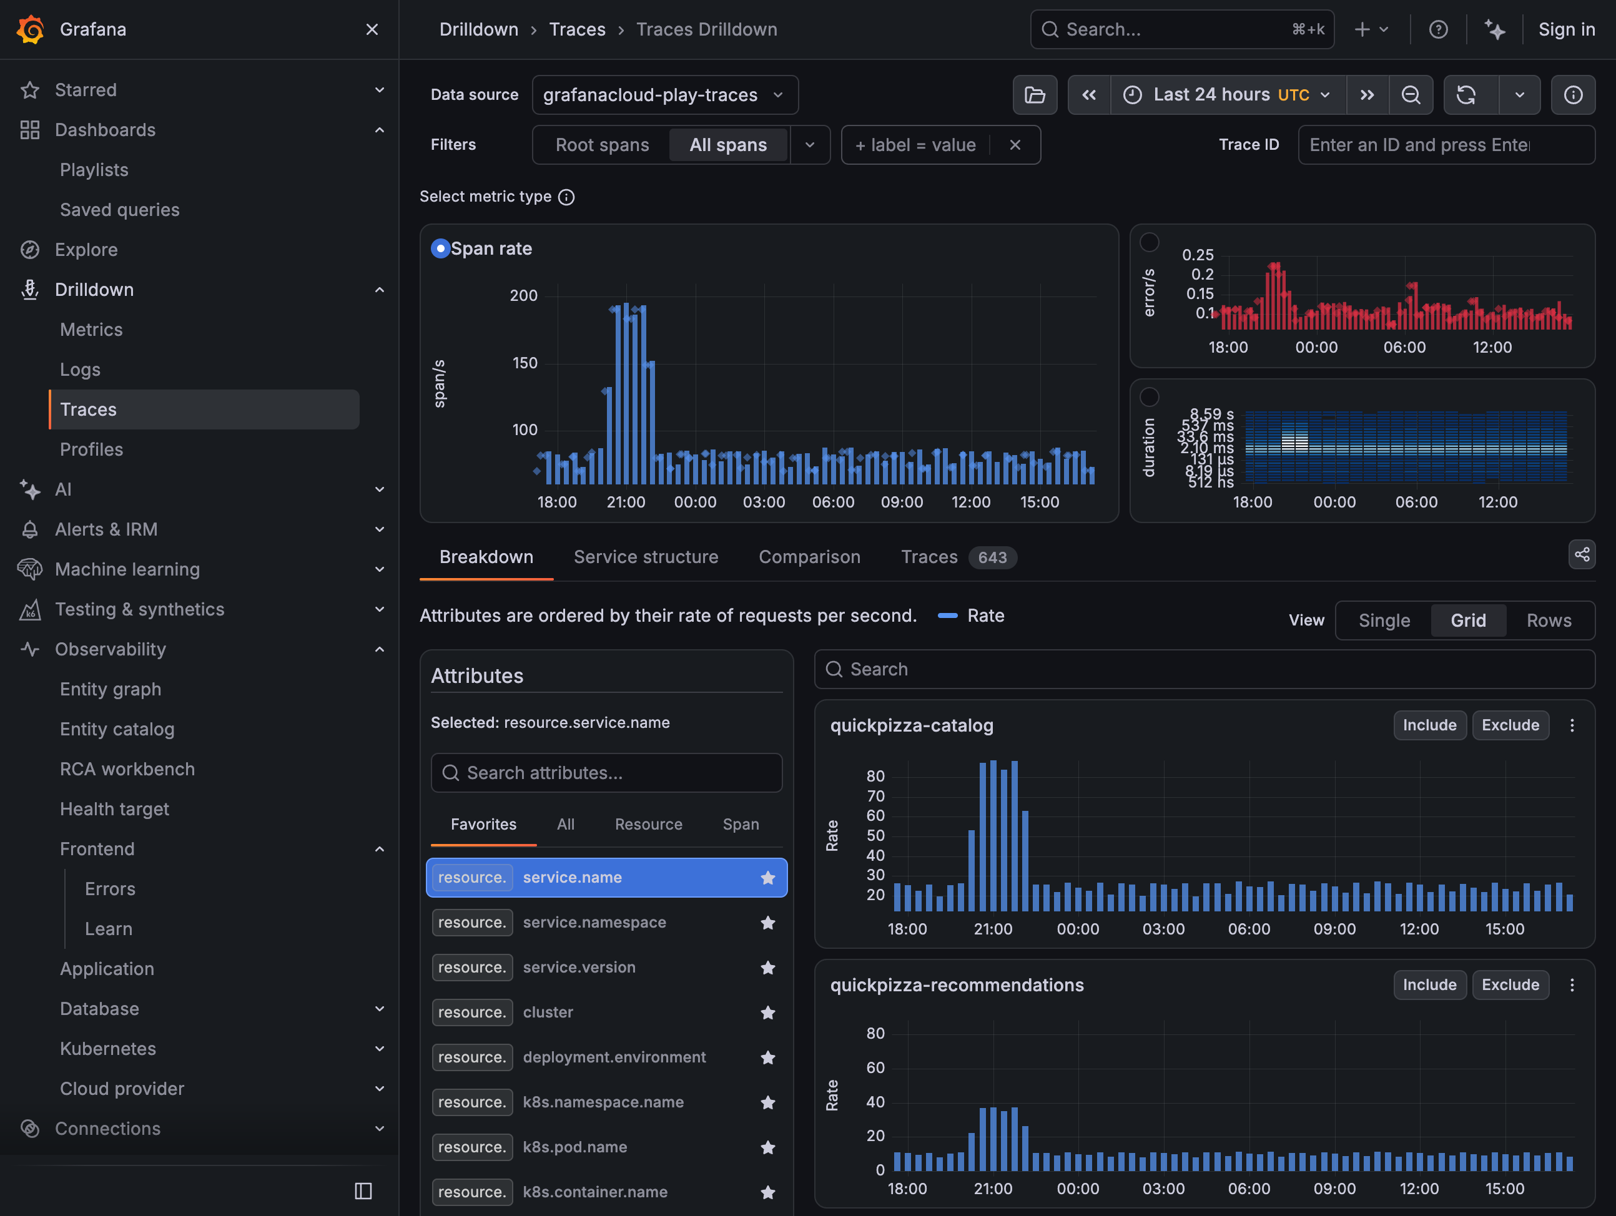
Task: Open quickpizza-catalog panel three-dot menu
Action: [1572, 725]
